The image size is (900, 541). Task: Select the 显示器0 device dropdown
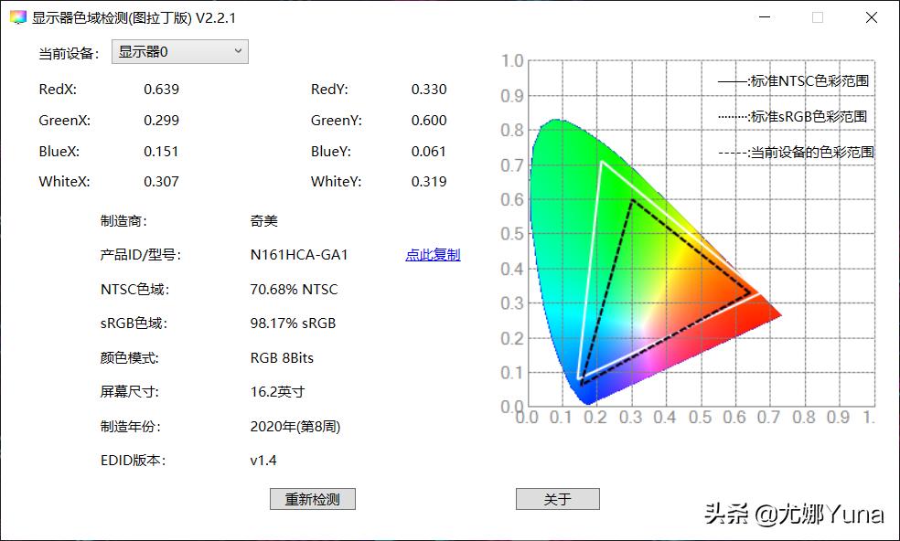[x=179, y=51]
